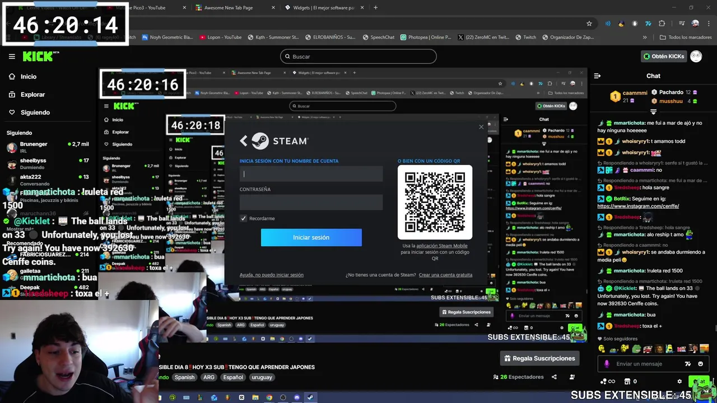Click the Discord icon in the taskbar
The height and width of the screenshot is (403, 717).
pos(296,397)
